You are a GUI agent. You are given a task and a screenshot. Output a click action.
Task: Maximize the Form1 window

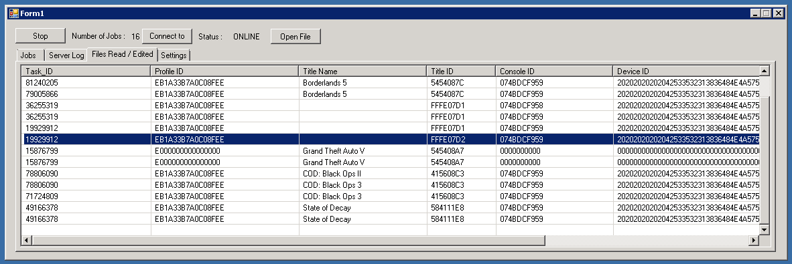766,13
